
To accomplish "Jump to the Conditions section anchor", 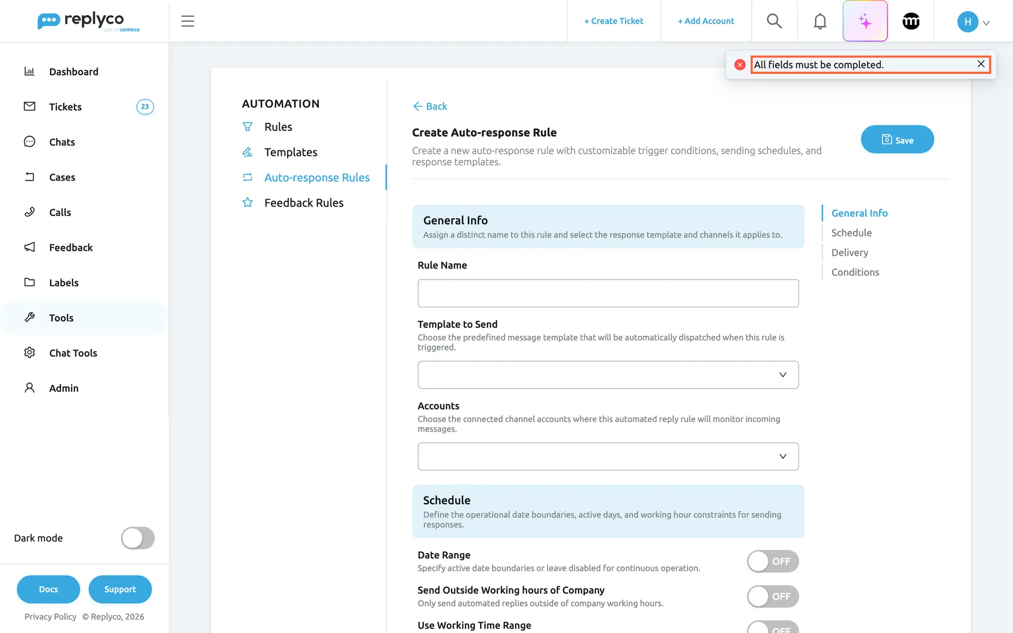I will (x=855, y=272).
